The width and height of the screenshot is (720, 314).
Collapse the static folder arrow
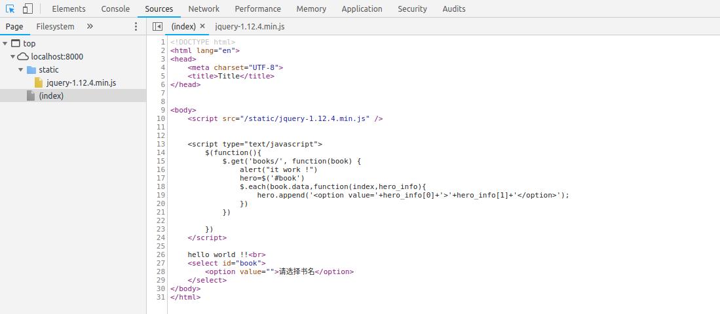[21, 70]
